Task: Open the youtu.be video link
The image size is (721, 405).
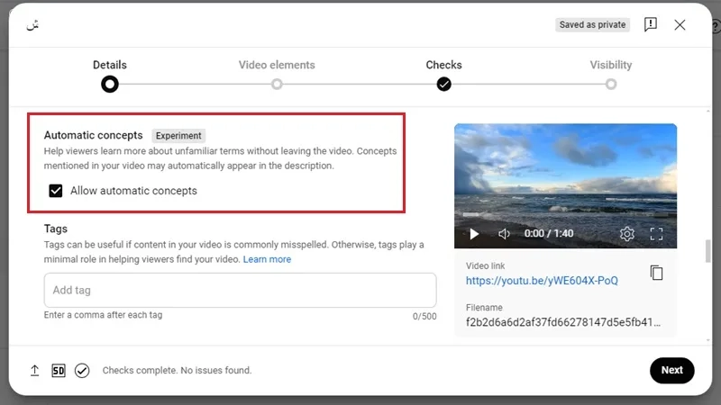Action: point(542,281)
